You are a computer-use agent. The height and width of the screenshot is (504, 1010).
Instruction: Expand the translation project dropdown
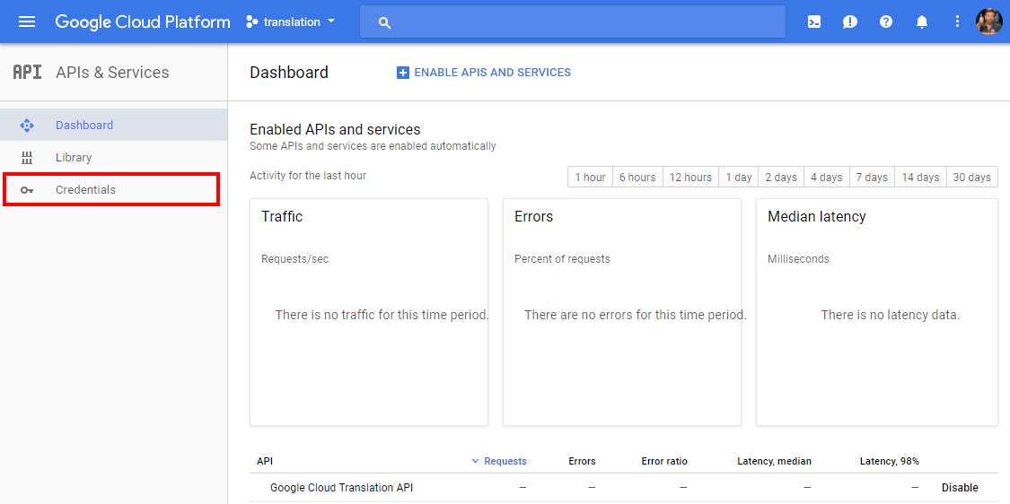click(x=331, y=22)
